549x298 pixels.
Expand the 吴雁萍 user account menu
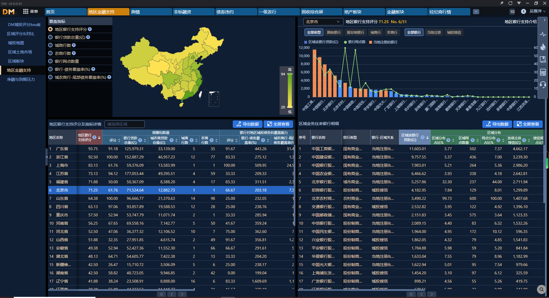(x=537, y=11)
